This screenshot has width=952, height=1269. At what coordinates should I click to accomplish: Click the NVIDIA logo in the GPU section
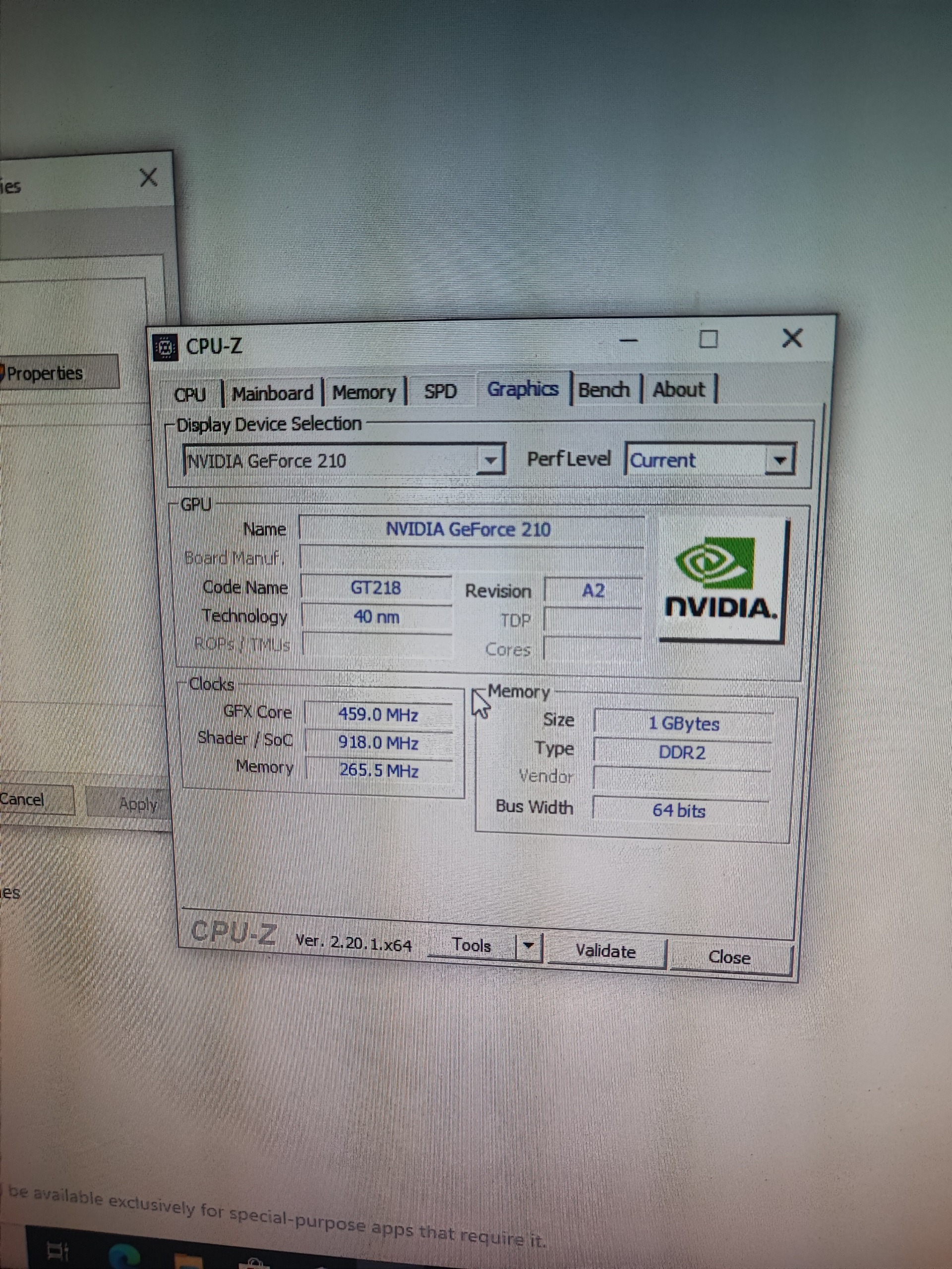pos(722,580)
